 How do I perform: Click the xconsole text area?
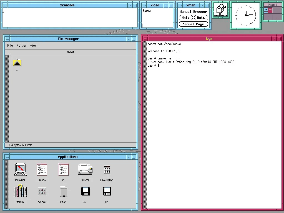70,17
